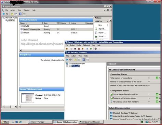Expand the TS (Local) tree node
This screenshot has width=162, height=125.
click(x=67, y=66)
